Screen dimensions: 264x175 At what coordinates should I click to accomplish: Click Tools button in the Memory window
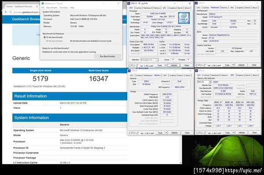pos(160,133)
